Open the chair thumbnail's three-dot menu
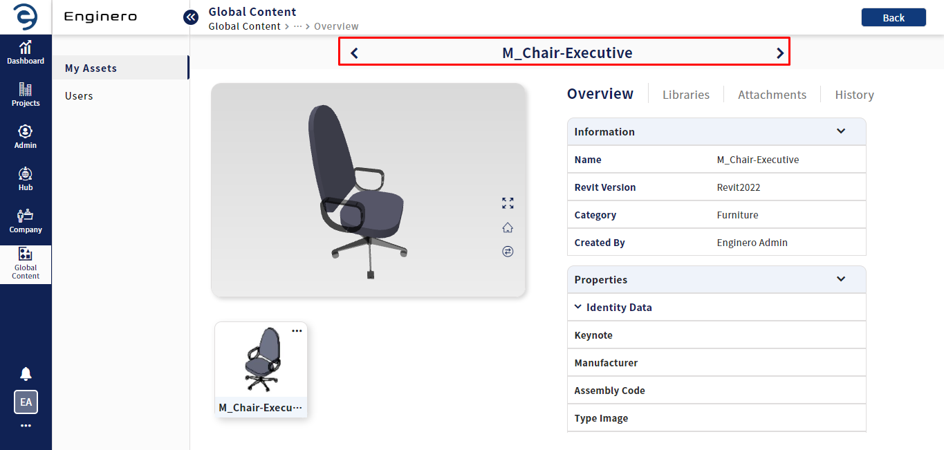This screenshot has height=450, width=944. [297, 331]
